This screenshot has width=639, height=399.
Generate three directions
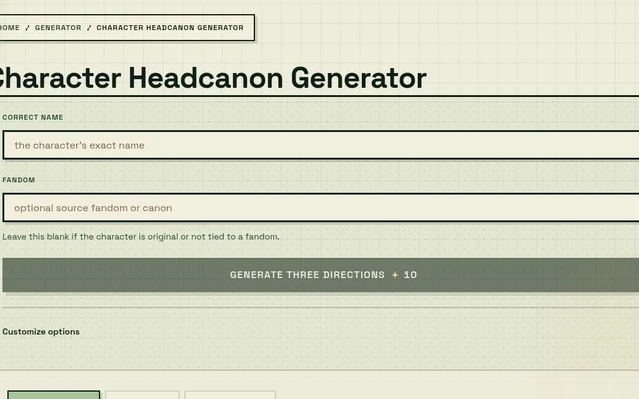pyautogui.click(x=321, y=275)
